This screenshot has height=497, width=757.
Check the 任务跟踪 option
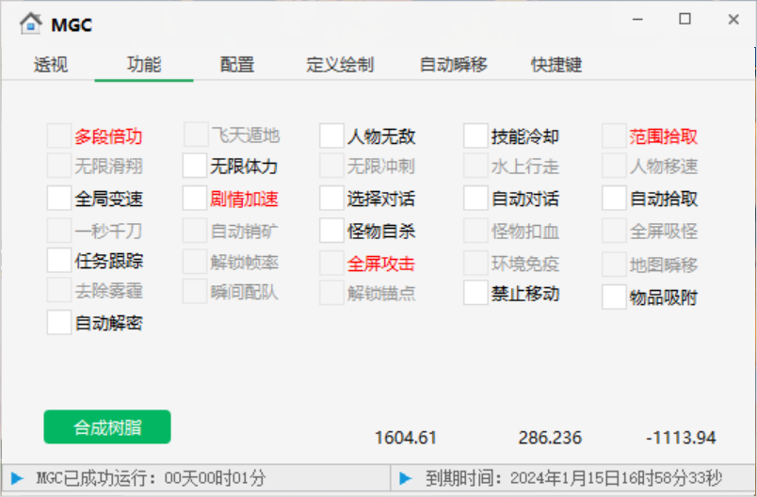coord(59,260)
